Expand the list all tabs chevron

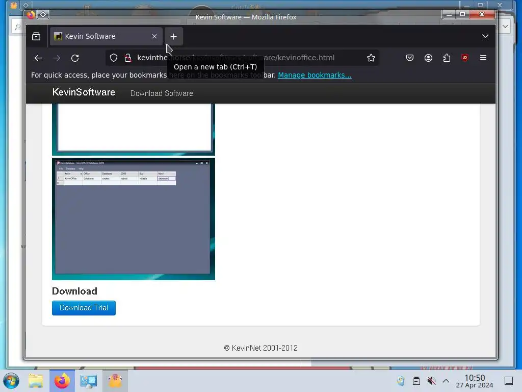pyautogui.click(x=485, y=36)
